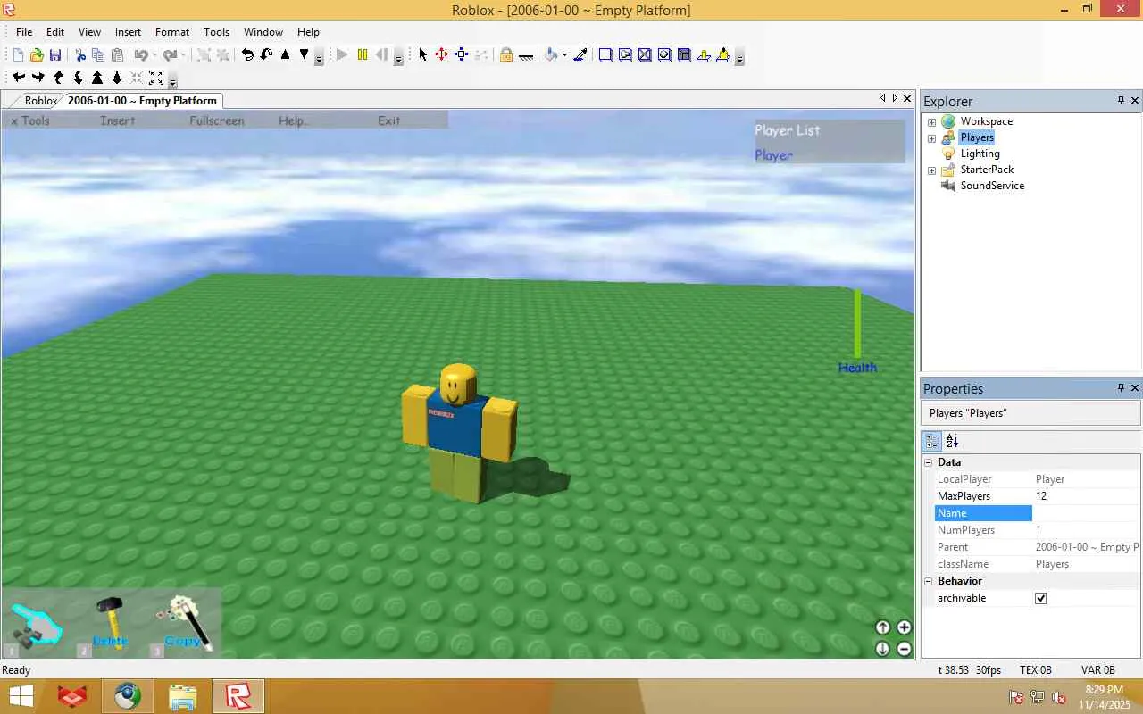Click the Undo arrow icon
This screenshot has width=1143, height=714.
(x=141, y=55)
